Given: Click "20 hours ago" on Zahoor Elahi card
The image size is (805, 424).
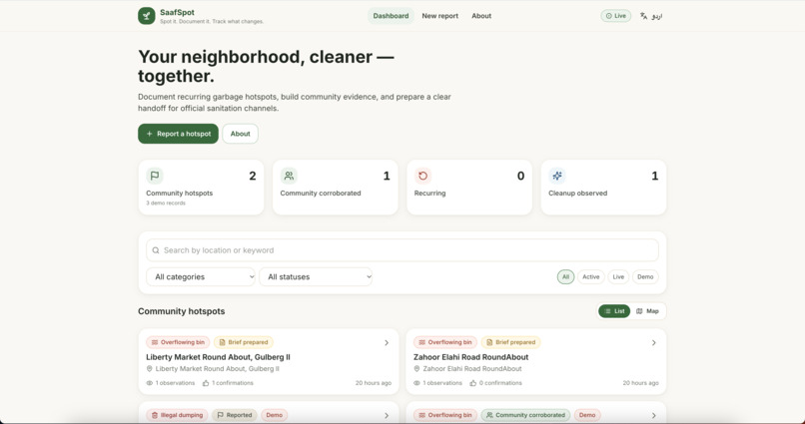Looking at the screenshot, I should tap(641, 383).
